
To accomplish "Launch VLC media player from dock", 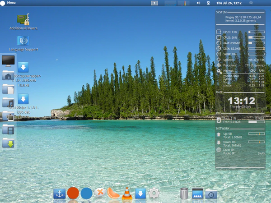I will 127,193.
